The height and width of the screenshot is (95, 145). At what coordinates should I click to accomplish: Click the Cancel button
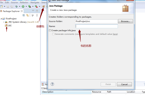[x=124, y=84]
